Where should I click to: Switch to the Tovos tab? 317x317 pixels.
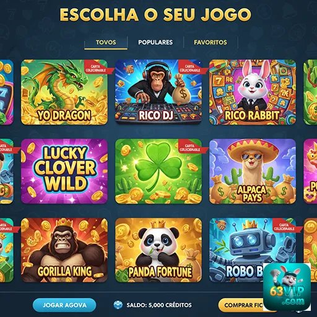(106, 43)
